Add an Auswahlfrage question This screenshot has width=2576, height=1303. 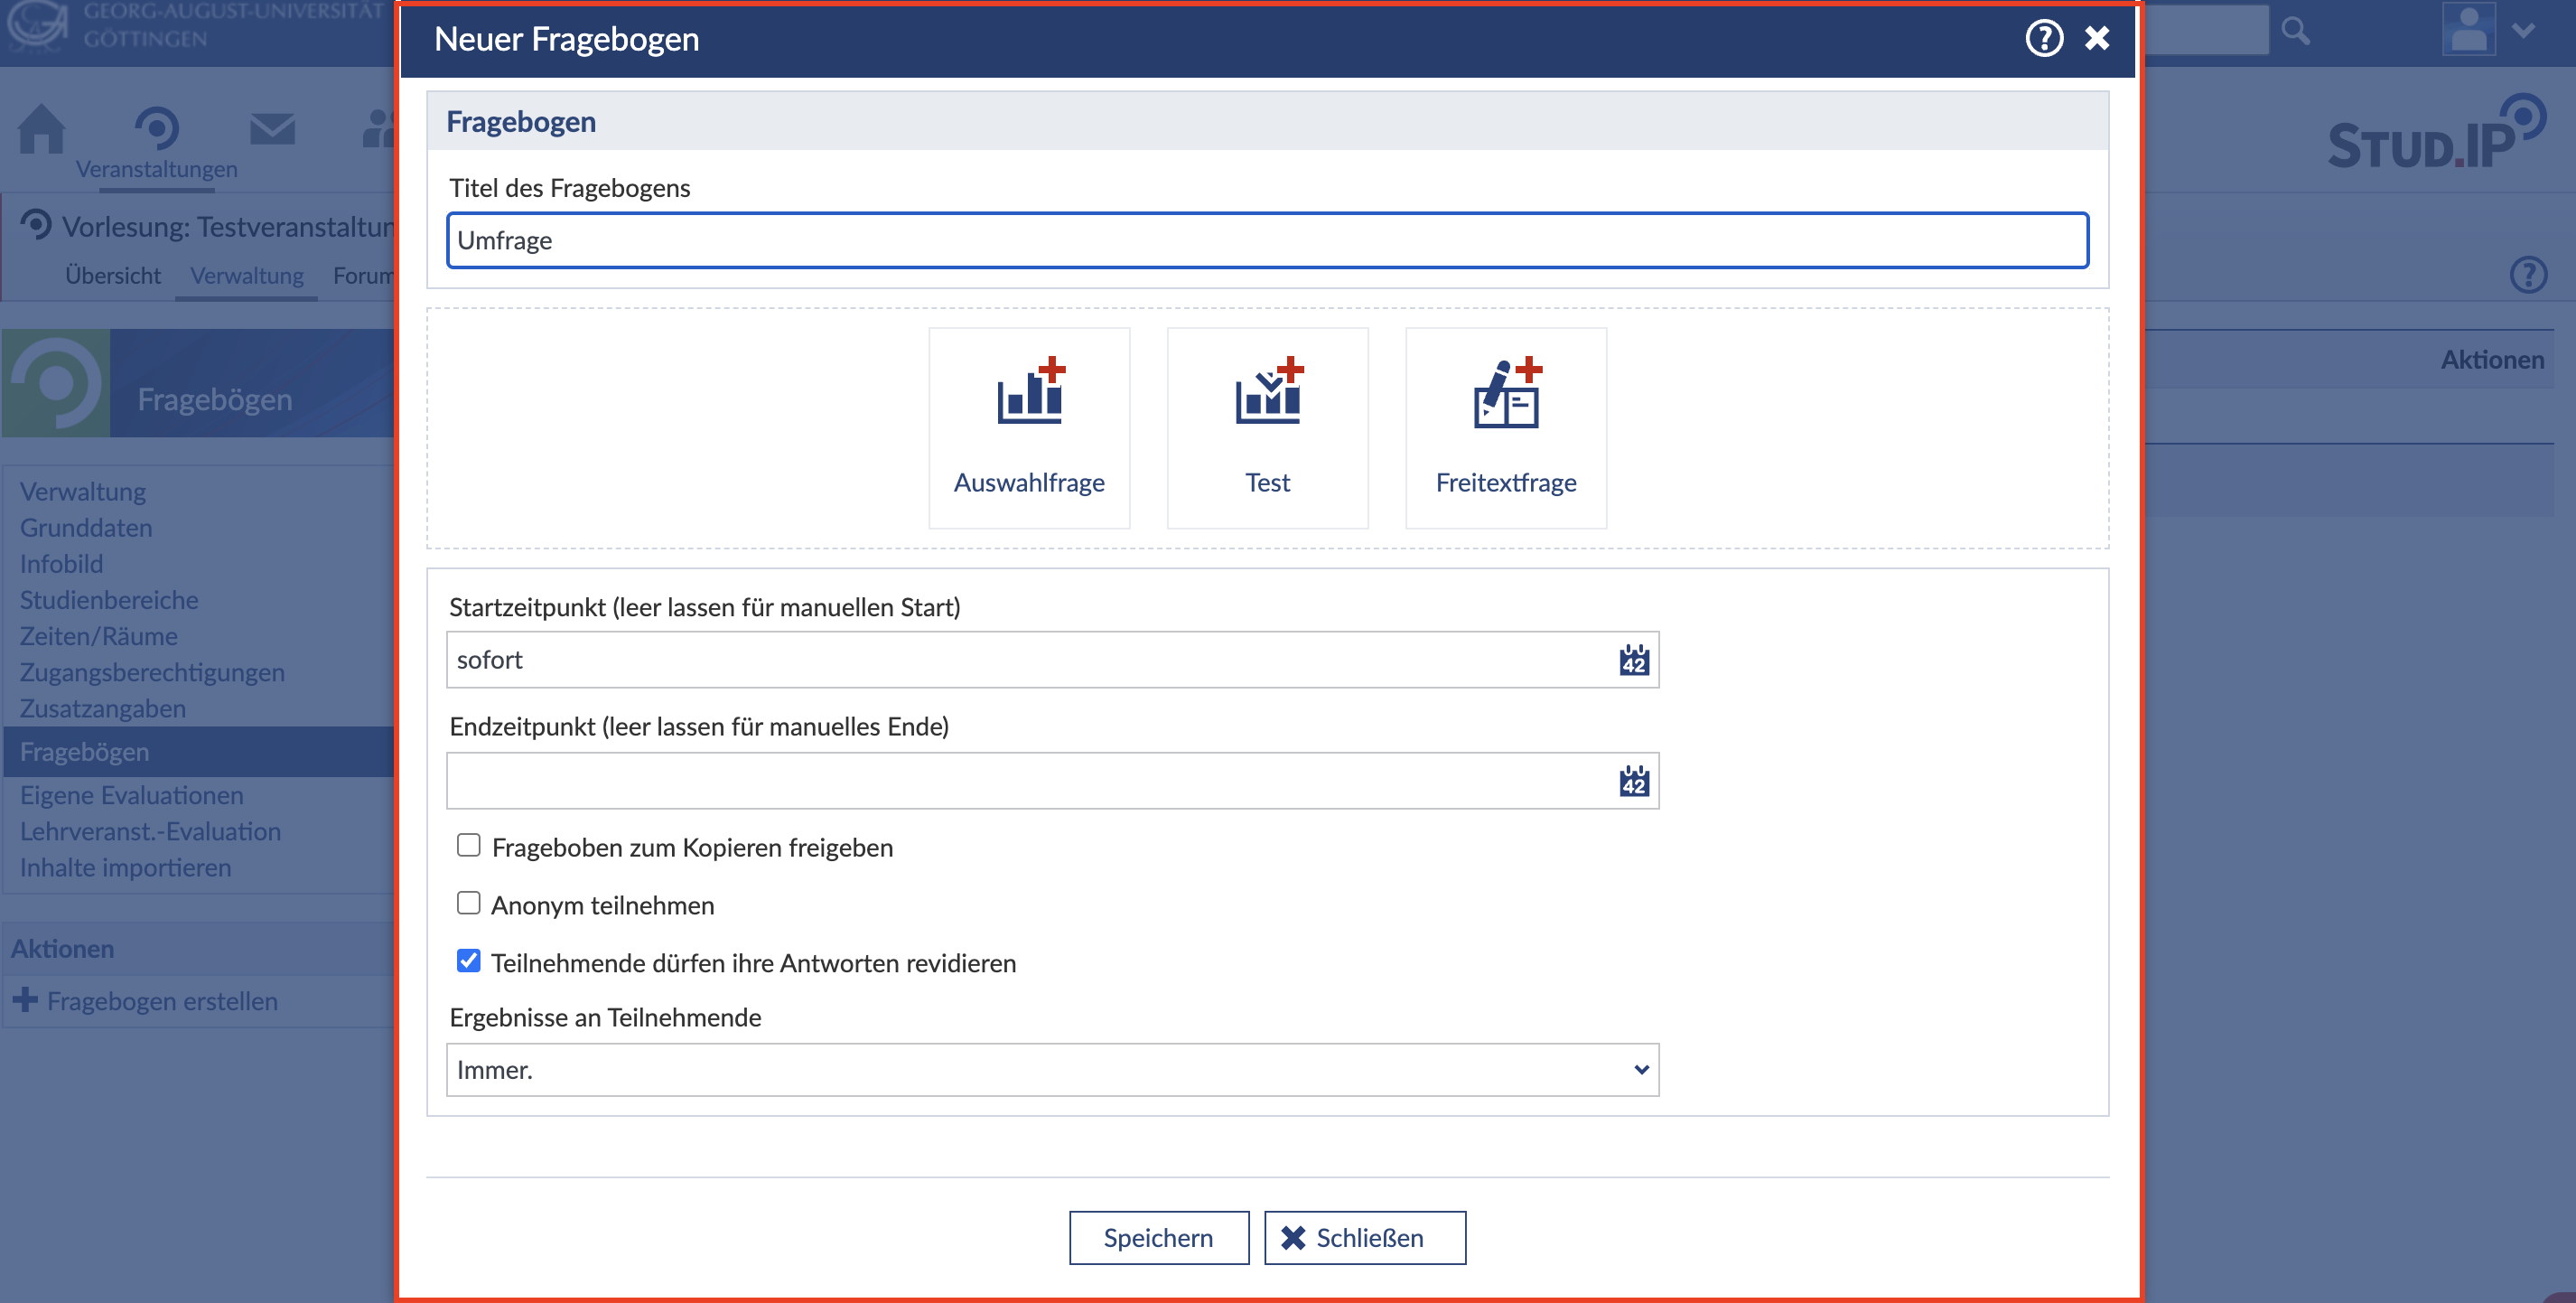(x=1029, y=427)
